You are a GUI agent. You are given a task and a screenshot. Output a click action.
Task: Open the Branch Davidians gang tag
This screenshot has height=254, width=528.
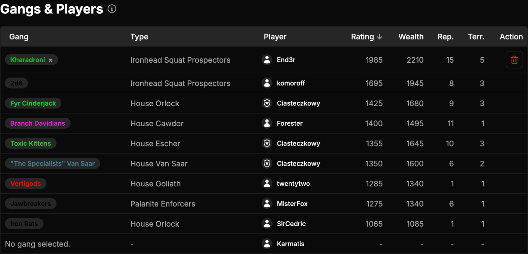point(38,123)
